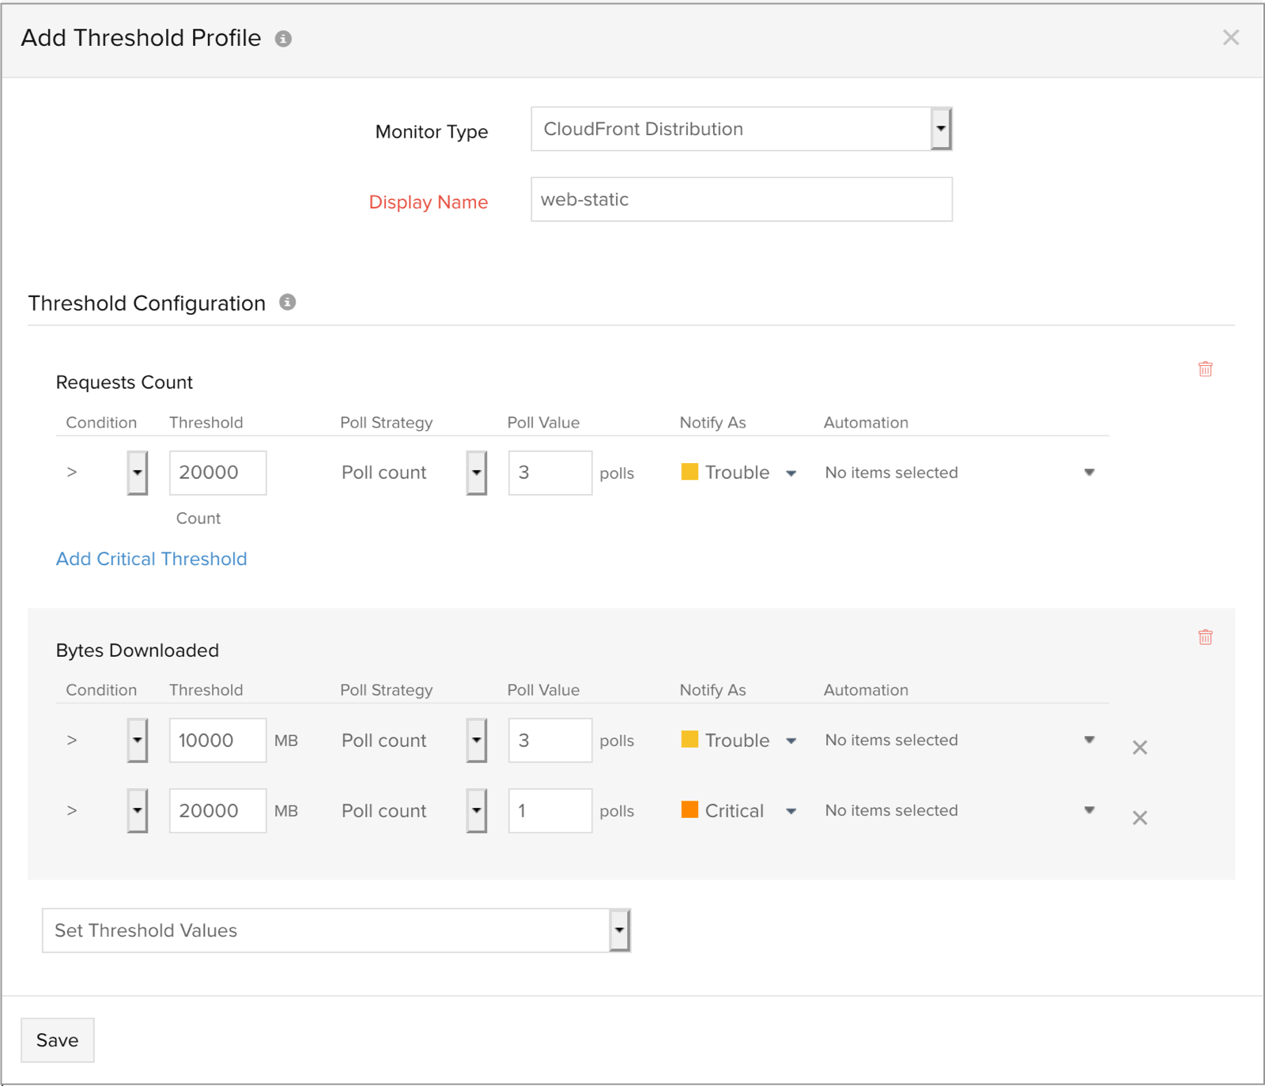This screenshot has height=1086, width=1265.
Task: Open the Poll count strategy dropdown for Bytes Downloaded
Action: 476,740
